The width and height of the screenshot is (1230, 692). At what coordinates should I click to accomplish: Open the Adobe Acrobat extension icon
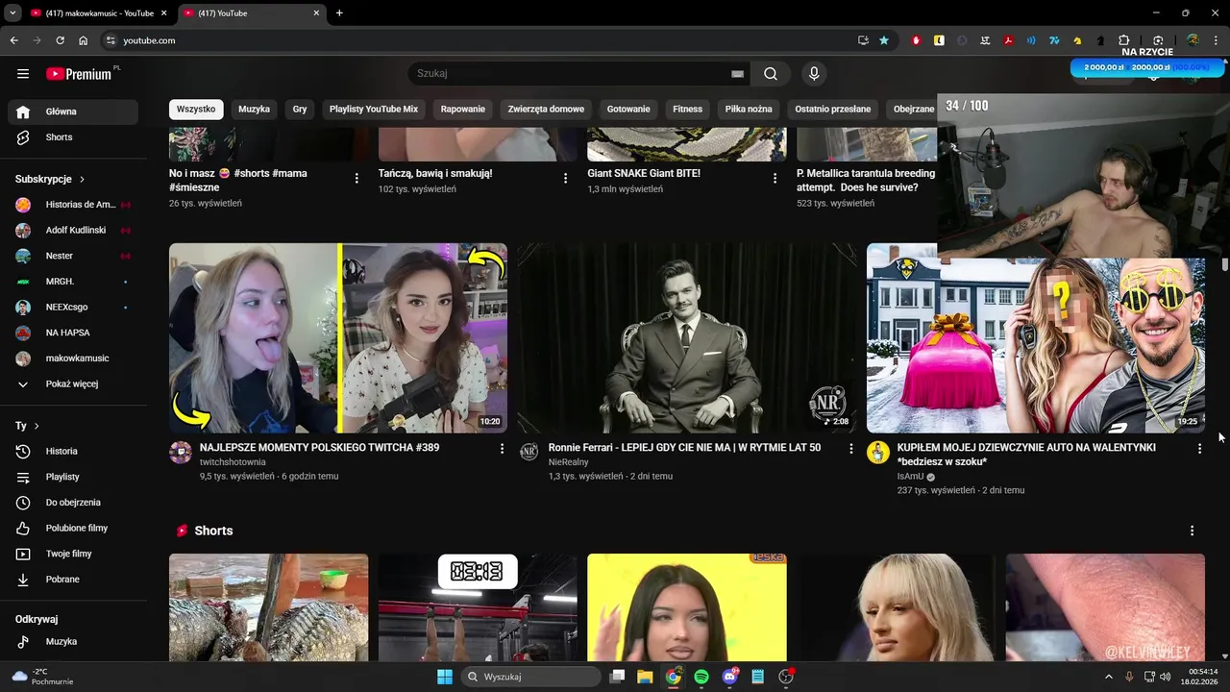coord(1008,40)
